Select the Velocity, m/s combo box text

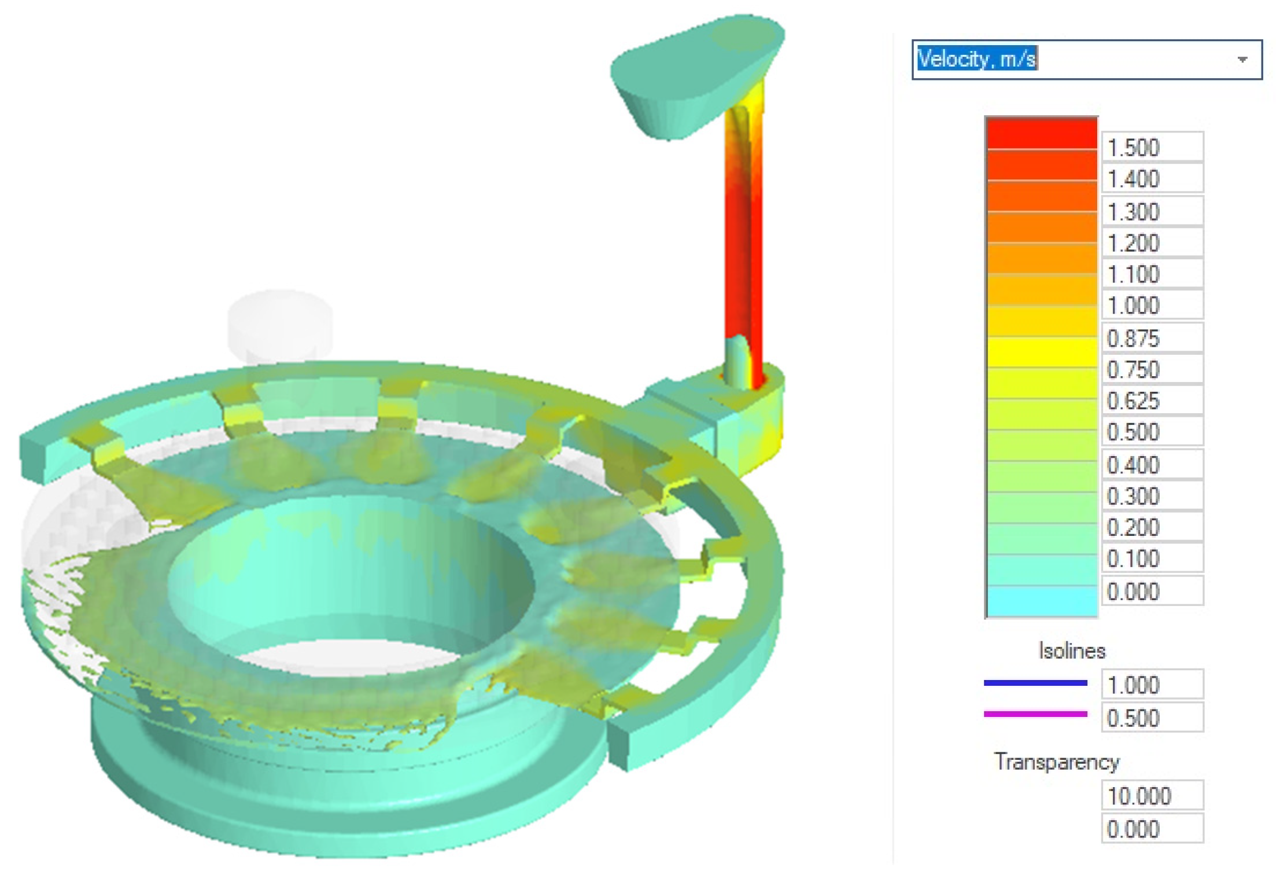click(977, 59)
